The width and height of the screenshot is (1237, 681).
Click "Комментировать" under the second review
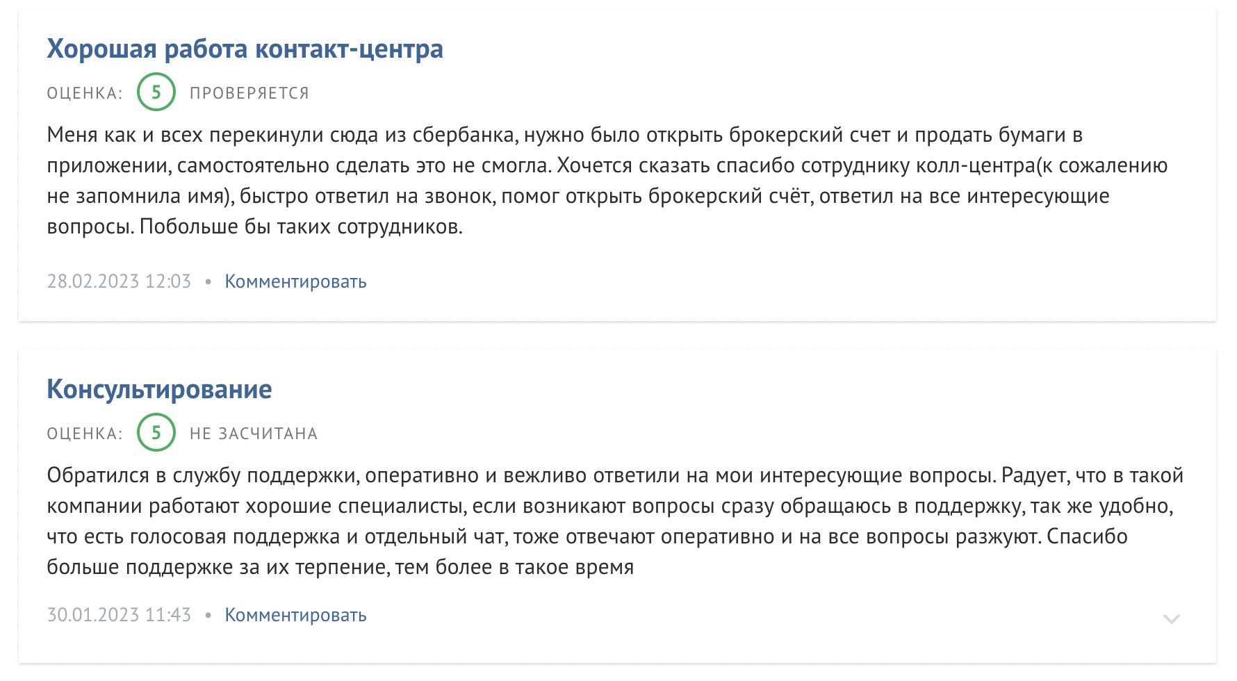coord(295,614)
